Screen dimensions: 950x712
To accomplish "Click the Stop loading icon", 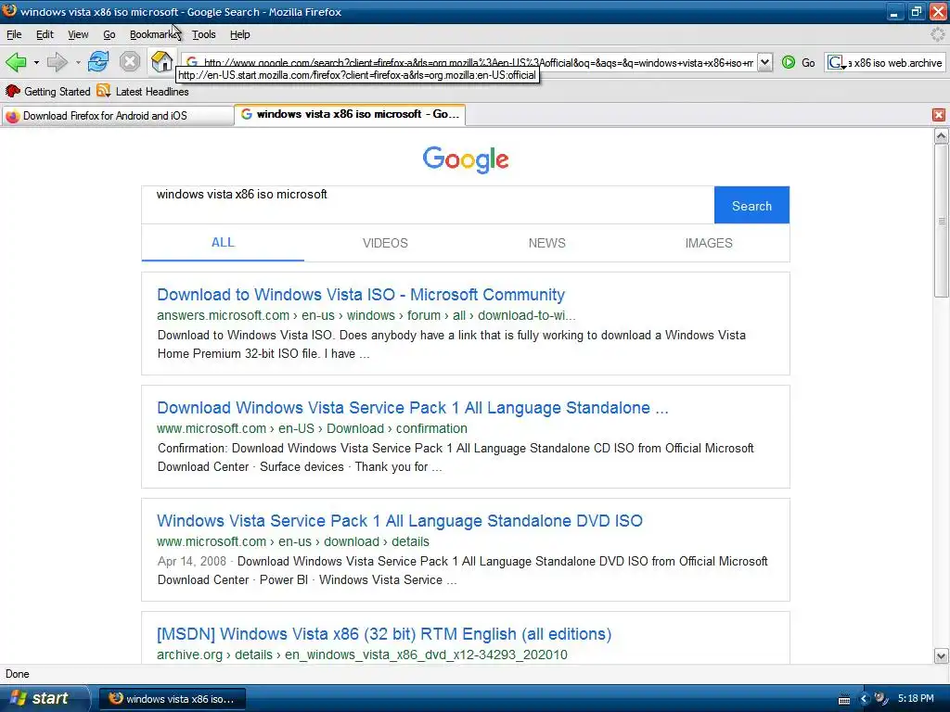I will (x=130, y=62).
